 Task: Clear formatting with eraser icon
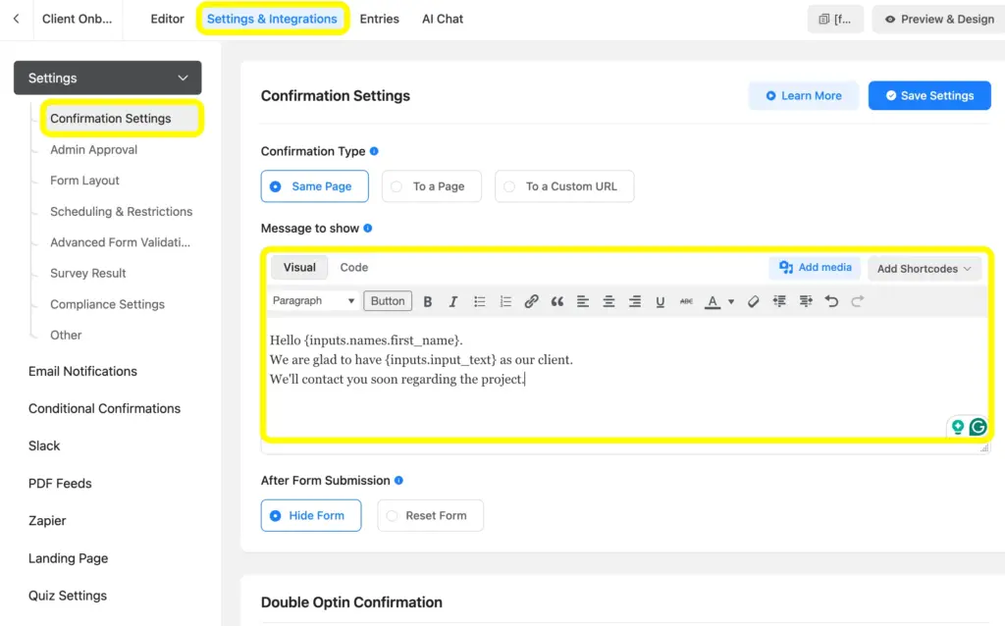click(x=753, y=301)
